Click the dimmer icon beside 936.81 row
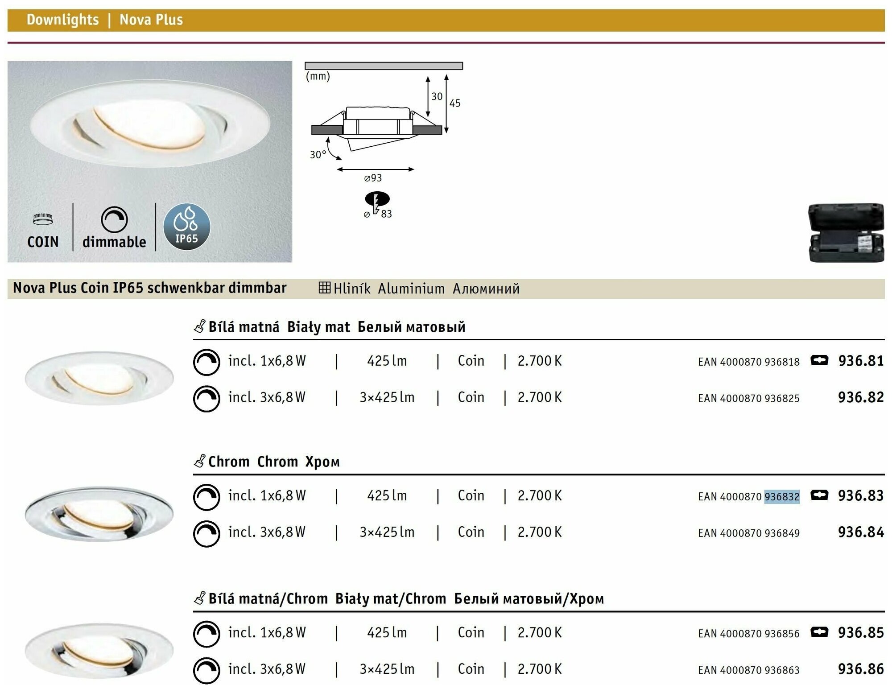This screenshot has width=892, height=689. click(x=206, y=362)
